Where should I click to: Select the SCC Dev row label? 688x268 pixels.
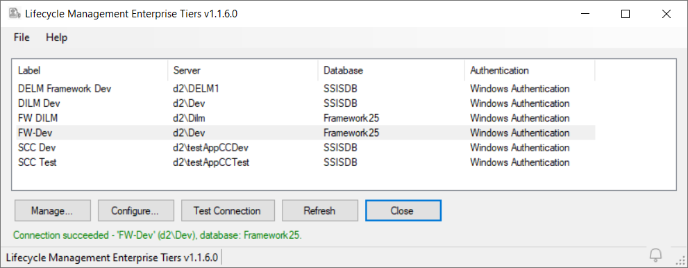pos(37,148)
